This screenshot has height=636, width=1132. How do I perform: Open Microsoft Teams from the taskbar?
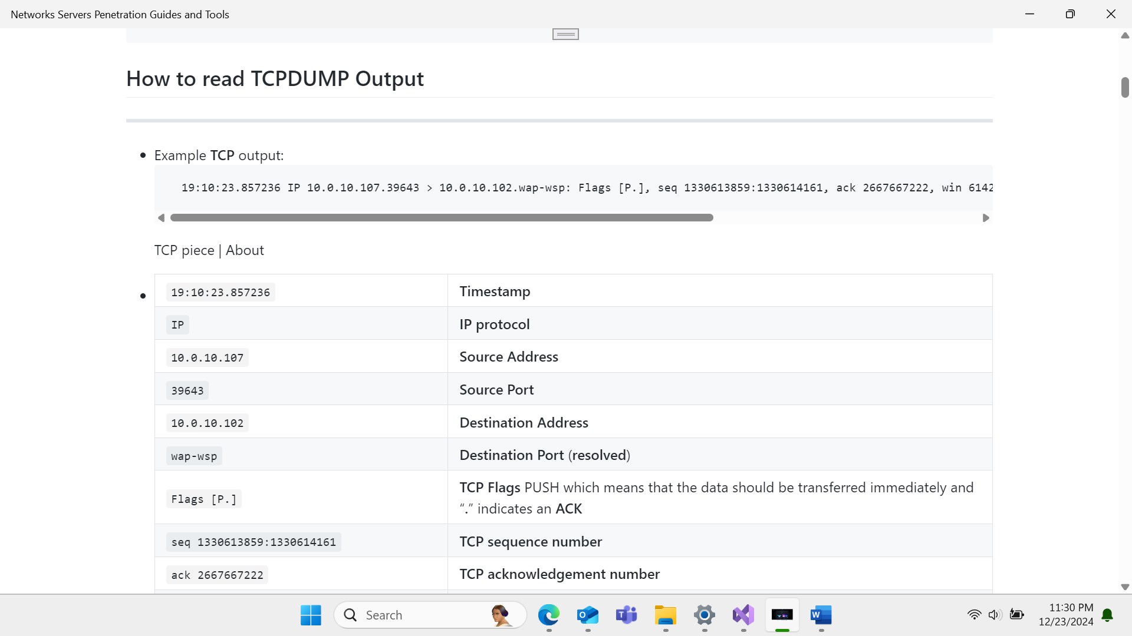click(626, 615)
